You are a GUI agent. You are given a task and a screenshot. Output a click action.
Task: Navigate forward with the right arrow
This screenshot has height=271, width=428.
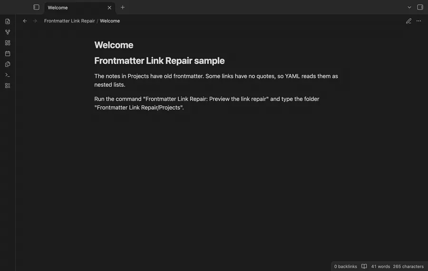[35, 21]
